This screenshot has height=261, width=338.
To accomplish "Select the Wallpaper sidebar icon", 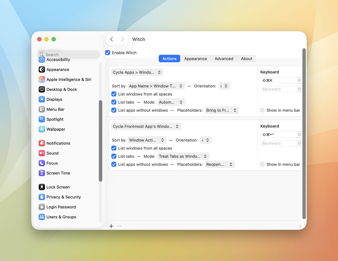I will 42,129.
